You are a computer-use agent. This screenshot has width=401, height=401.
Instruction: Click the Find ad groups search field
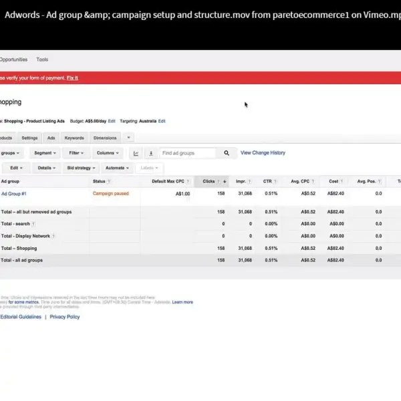pyautogui.click(x=188, y=153)
